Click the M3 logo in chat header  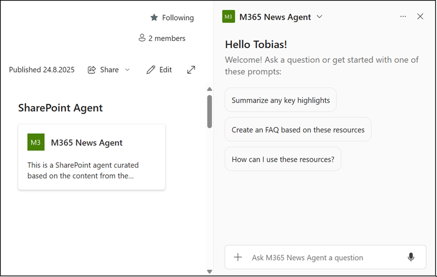pyautogui.click(x=228, y=16)
